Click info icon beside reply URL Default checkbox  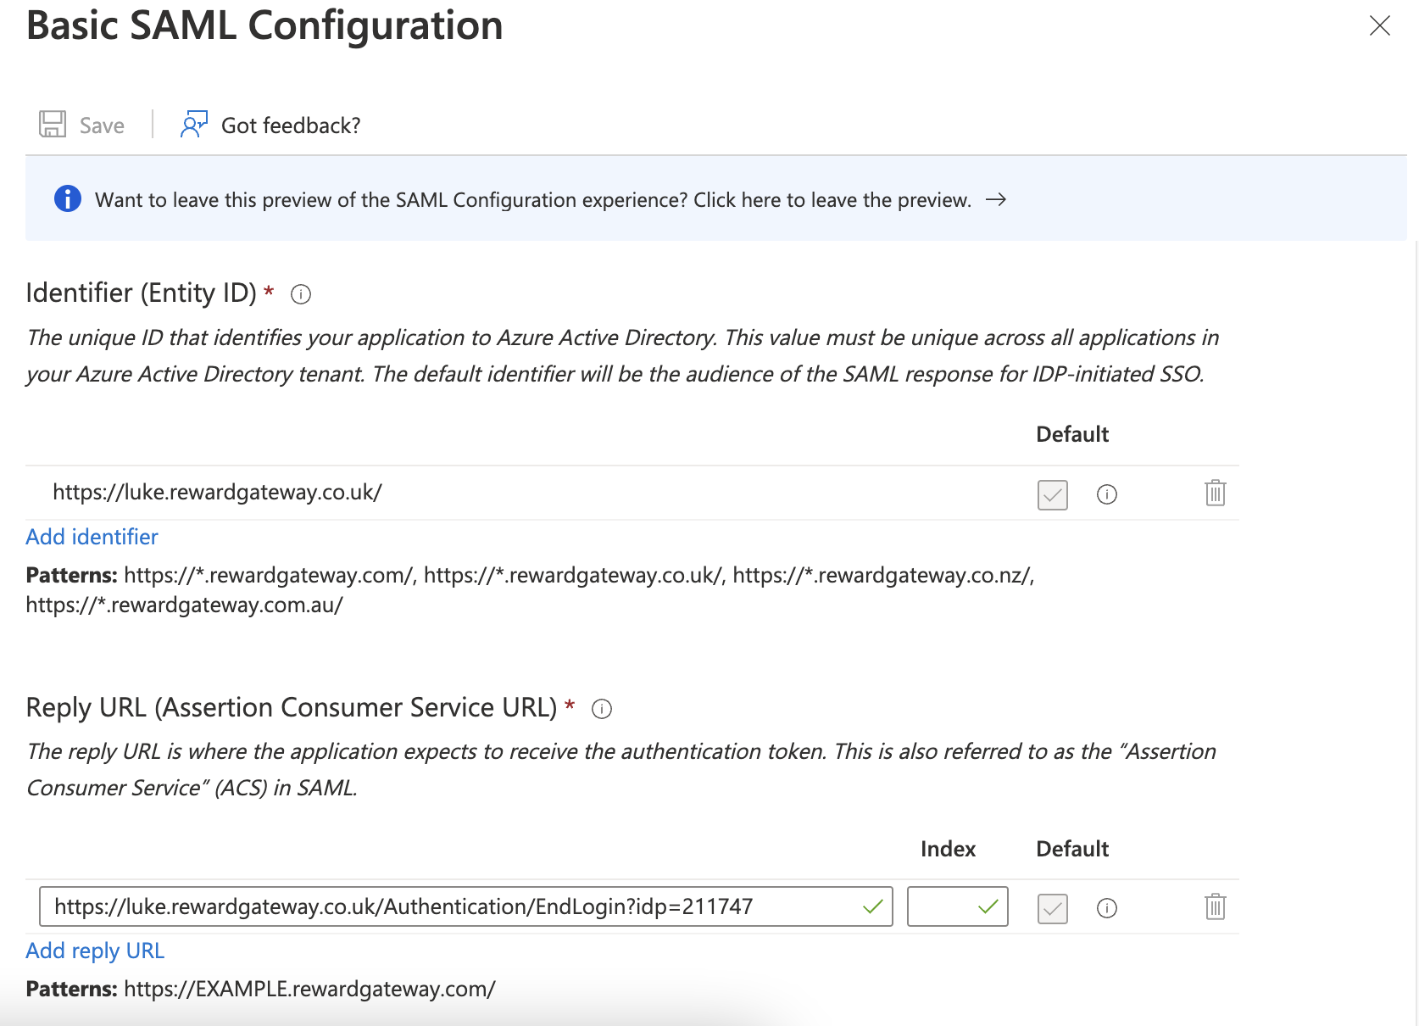(x=1107, y=908)
